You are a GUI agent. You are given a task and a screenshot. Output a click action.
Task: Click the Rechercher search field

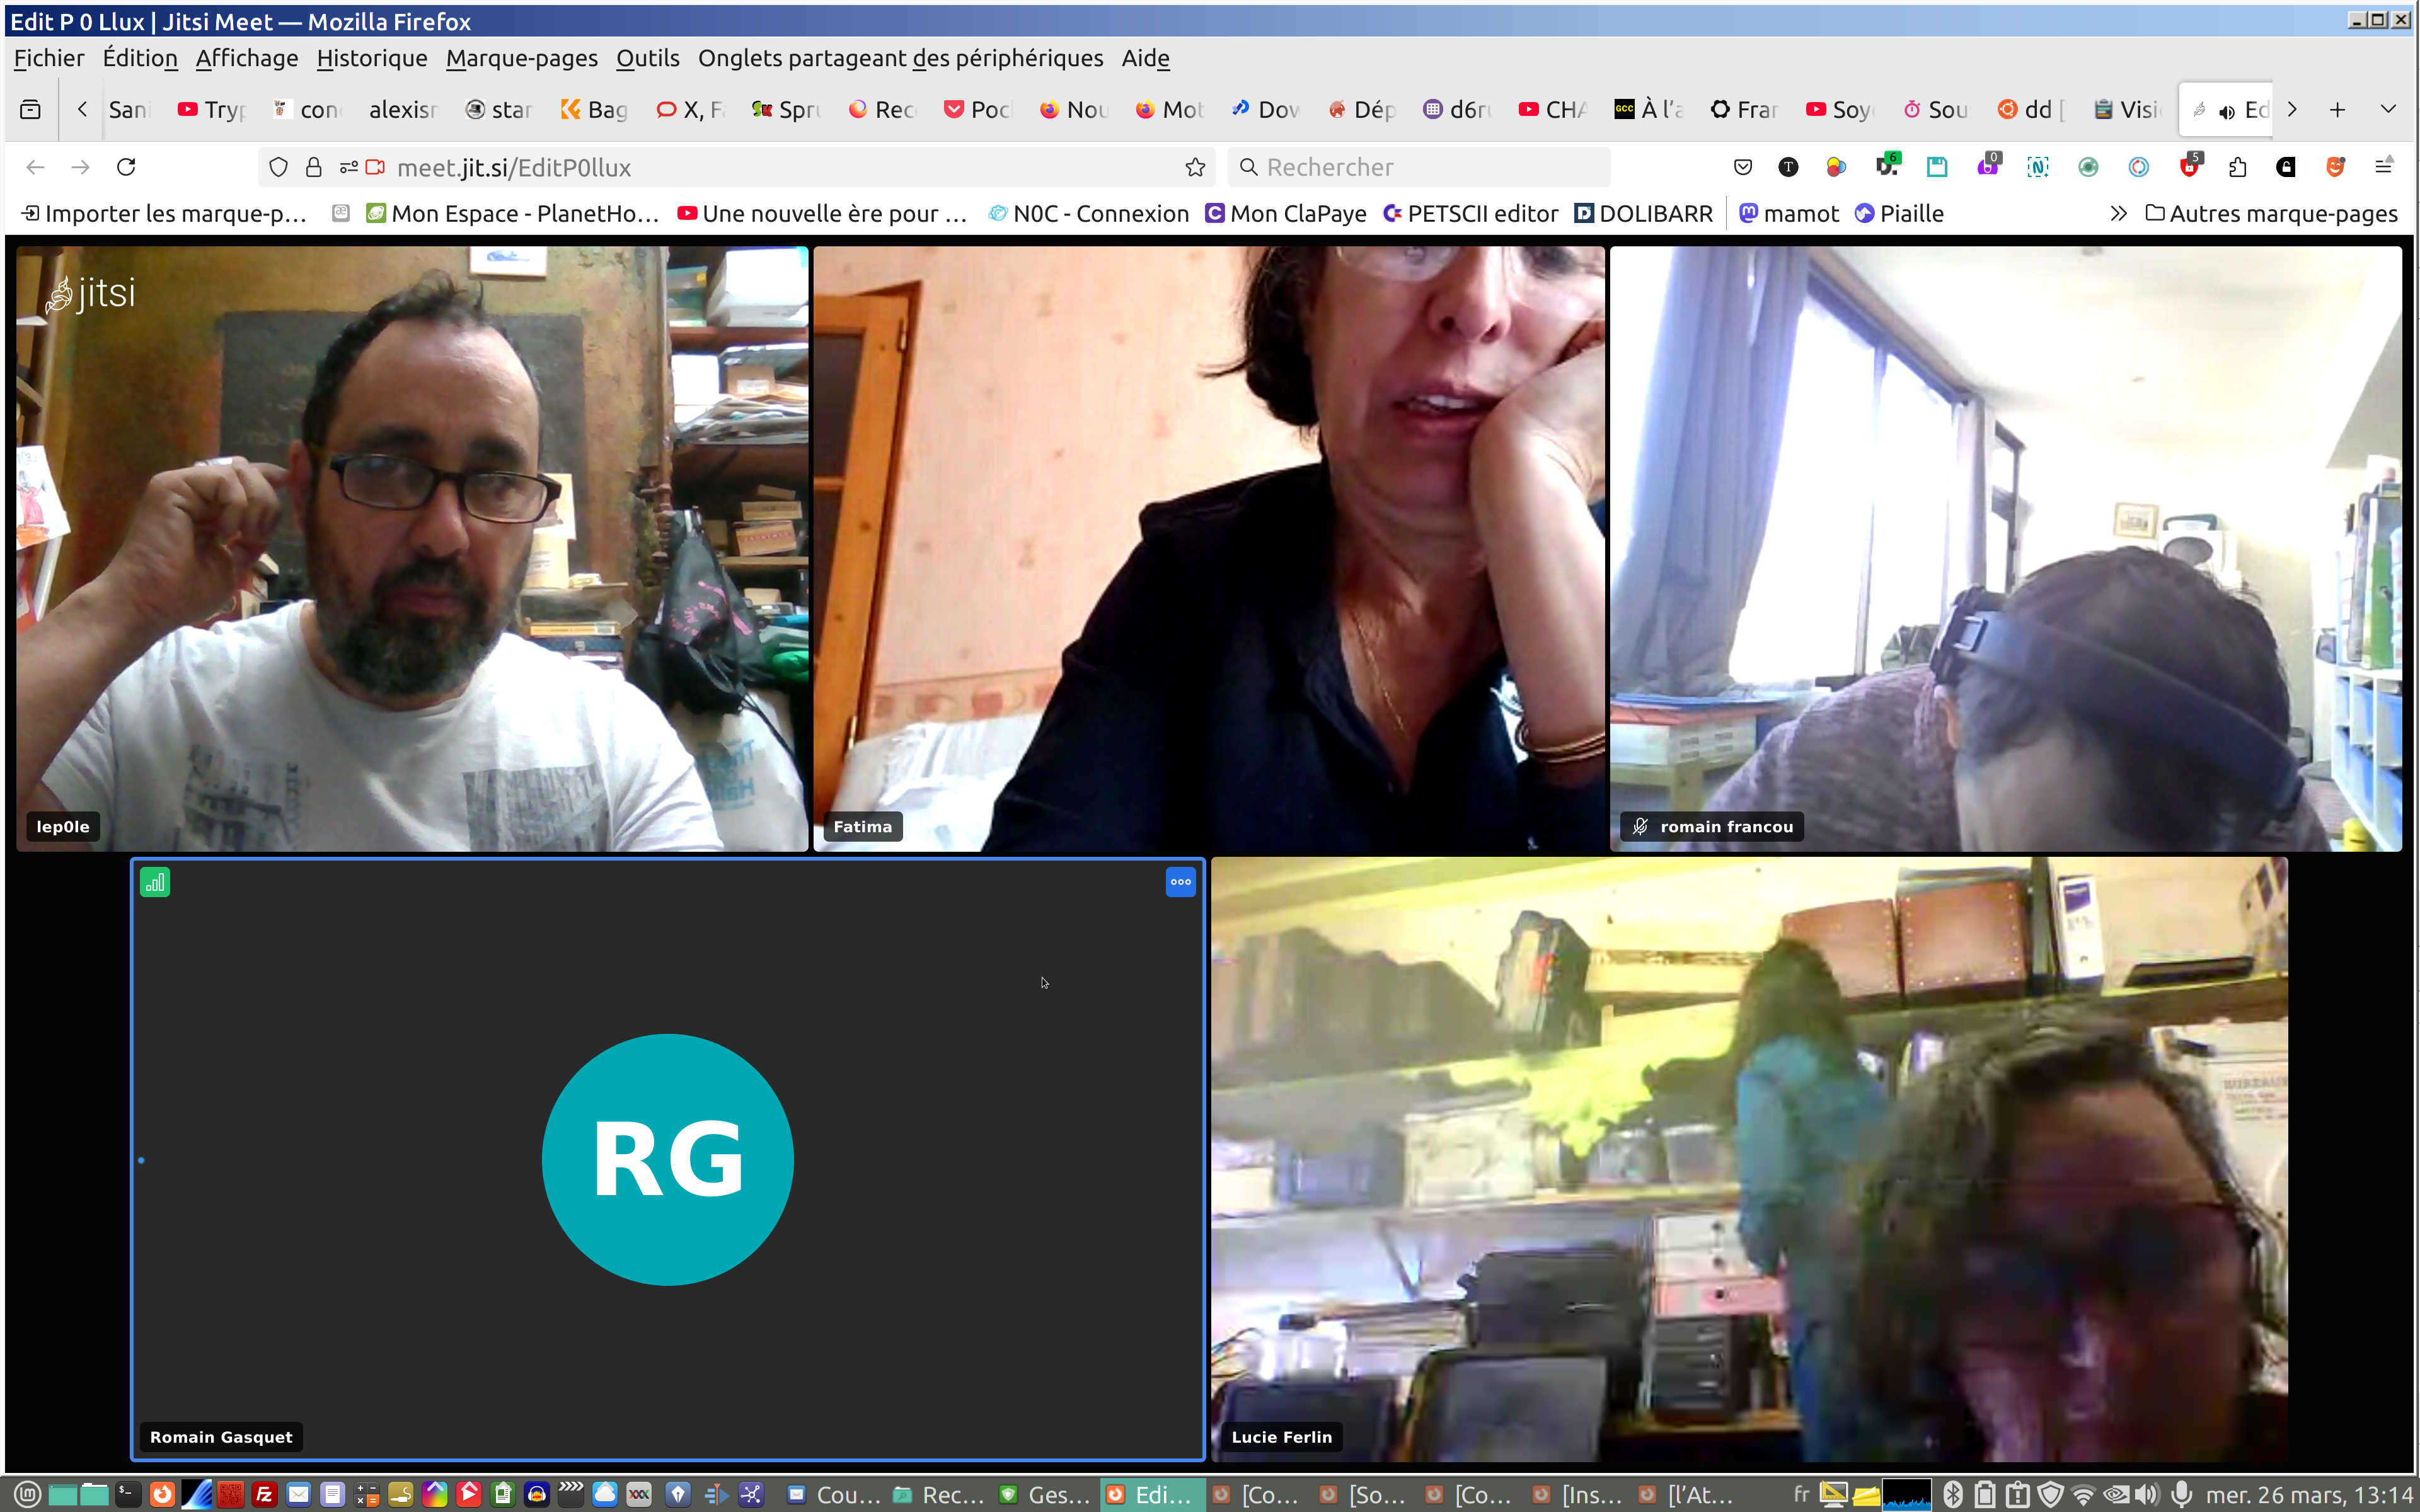(x=1420, y=167)
